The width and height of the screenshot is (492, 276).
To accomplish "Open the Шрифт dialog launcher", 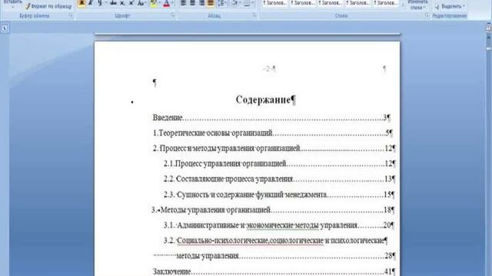I will click(x=173, y=15).
